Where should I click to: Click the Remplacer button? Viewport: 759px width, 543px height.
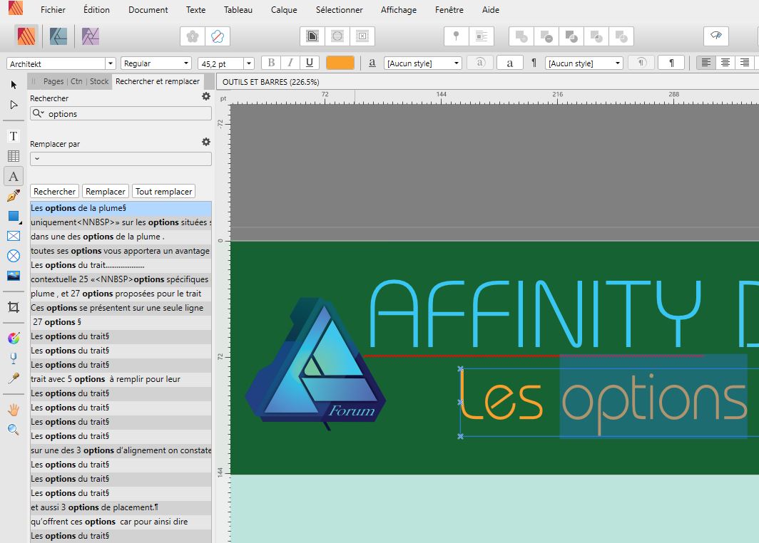(106, 192)
